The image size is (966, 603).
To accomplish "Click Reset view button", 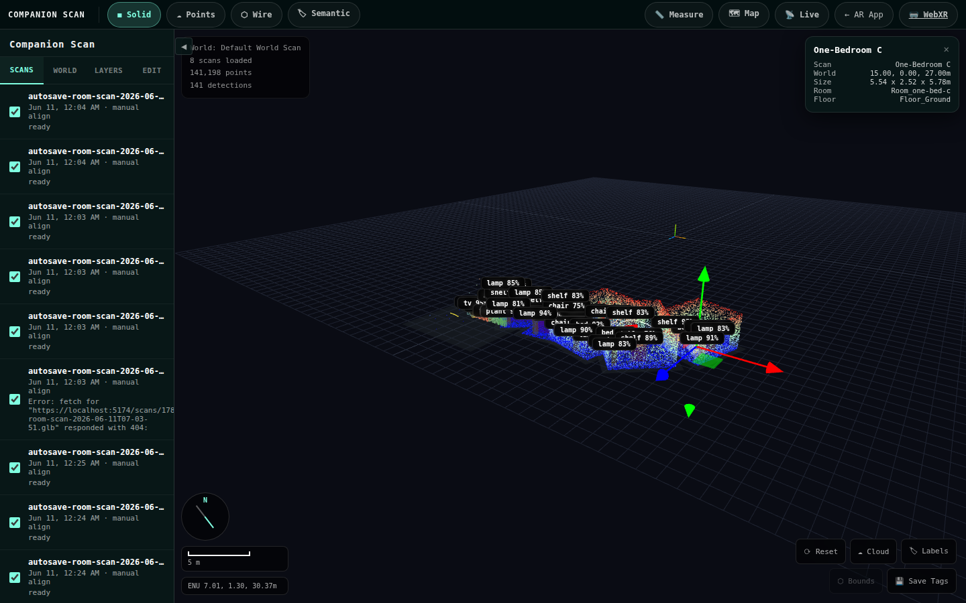I will (x=821, y=551).
